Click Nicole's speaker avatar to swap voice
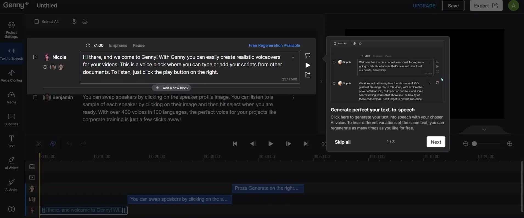 [47, 57]
